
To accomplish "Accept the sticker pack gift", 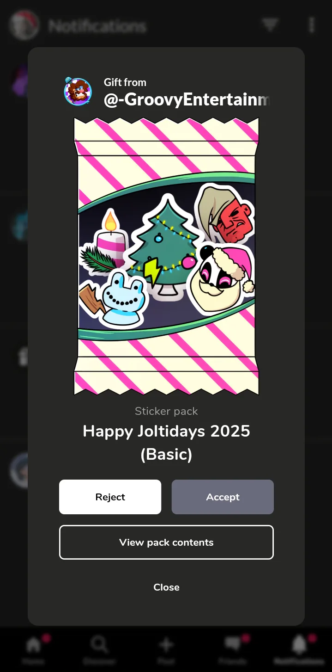I will 223,497.
